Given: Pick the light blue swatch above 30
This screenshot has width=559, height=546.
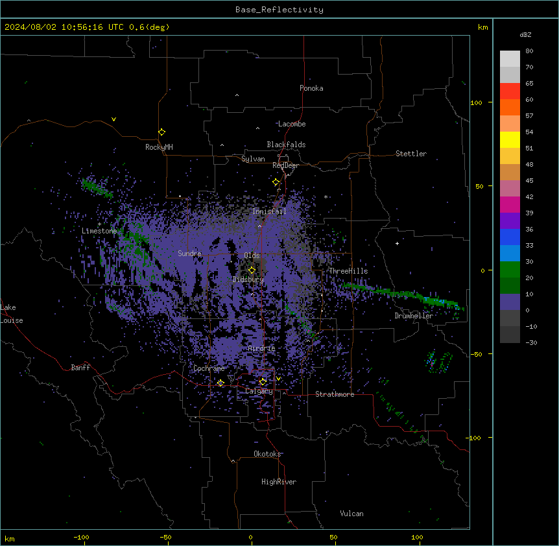Looking at the screenshot, I should [510, 254].
